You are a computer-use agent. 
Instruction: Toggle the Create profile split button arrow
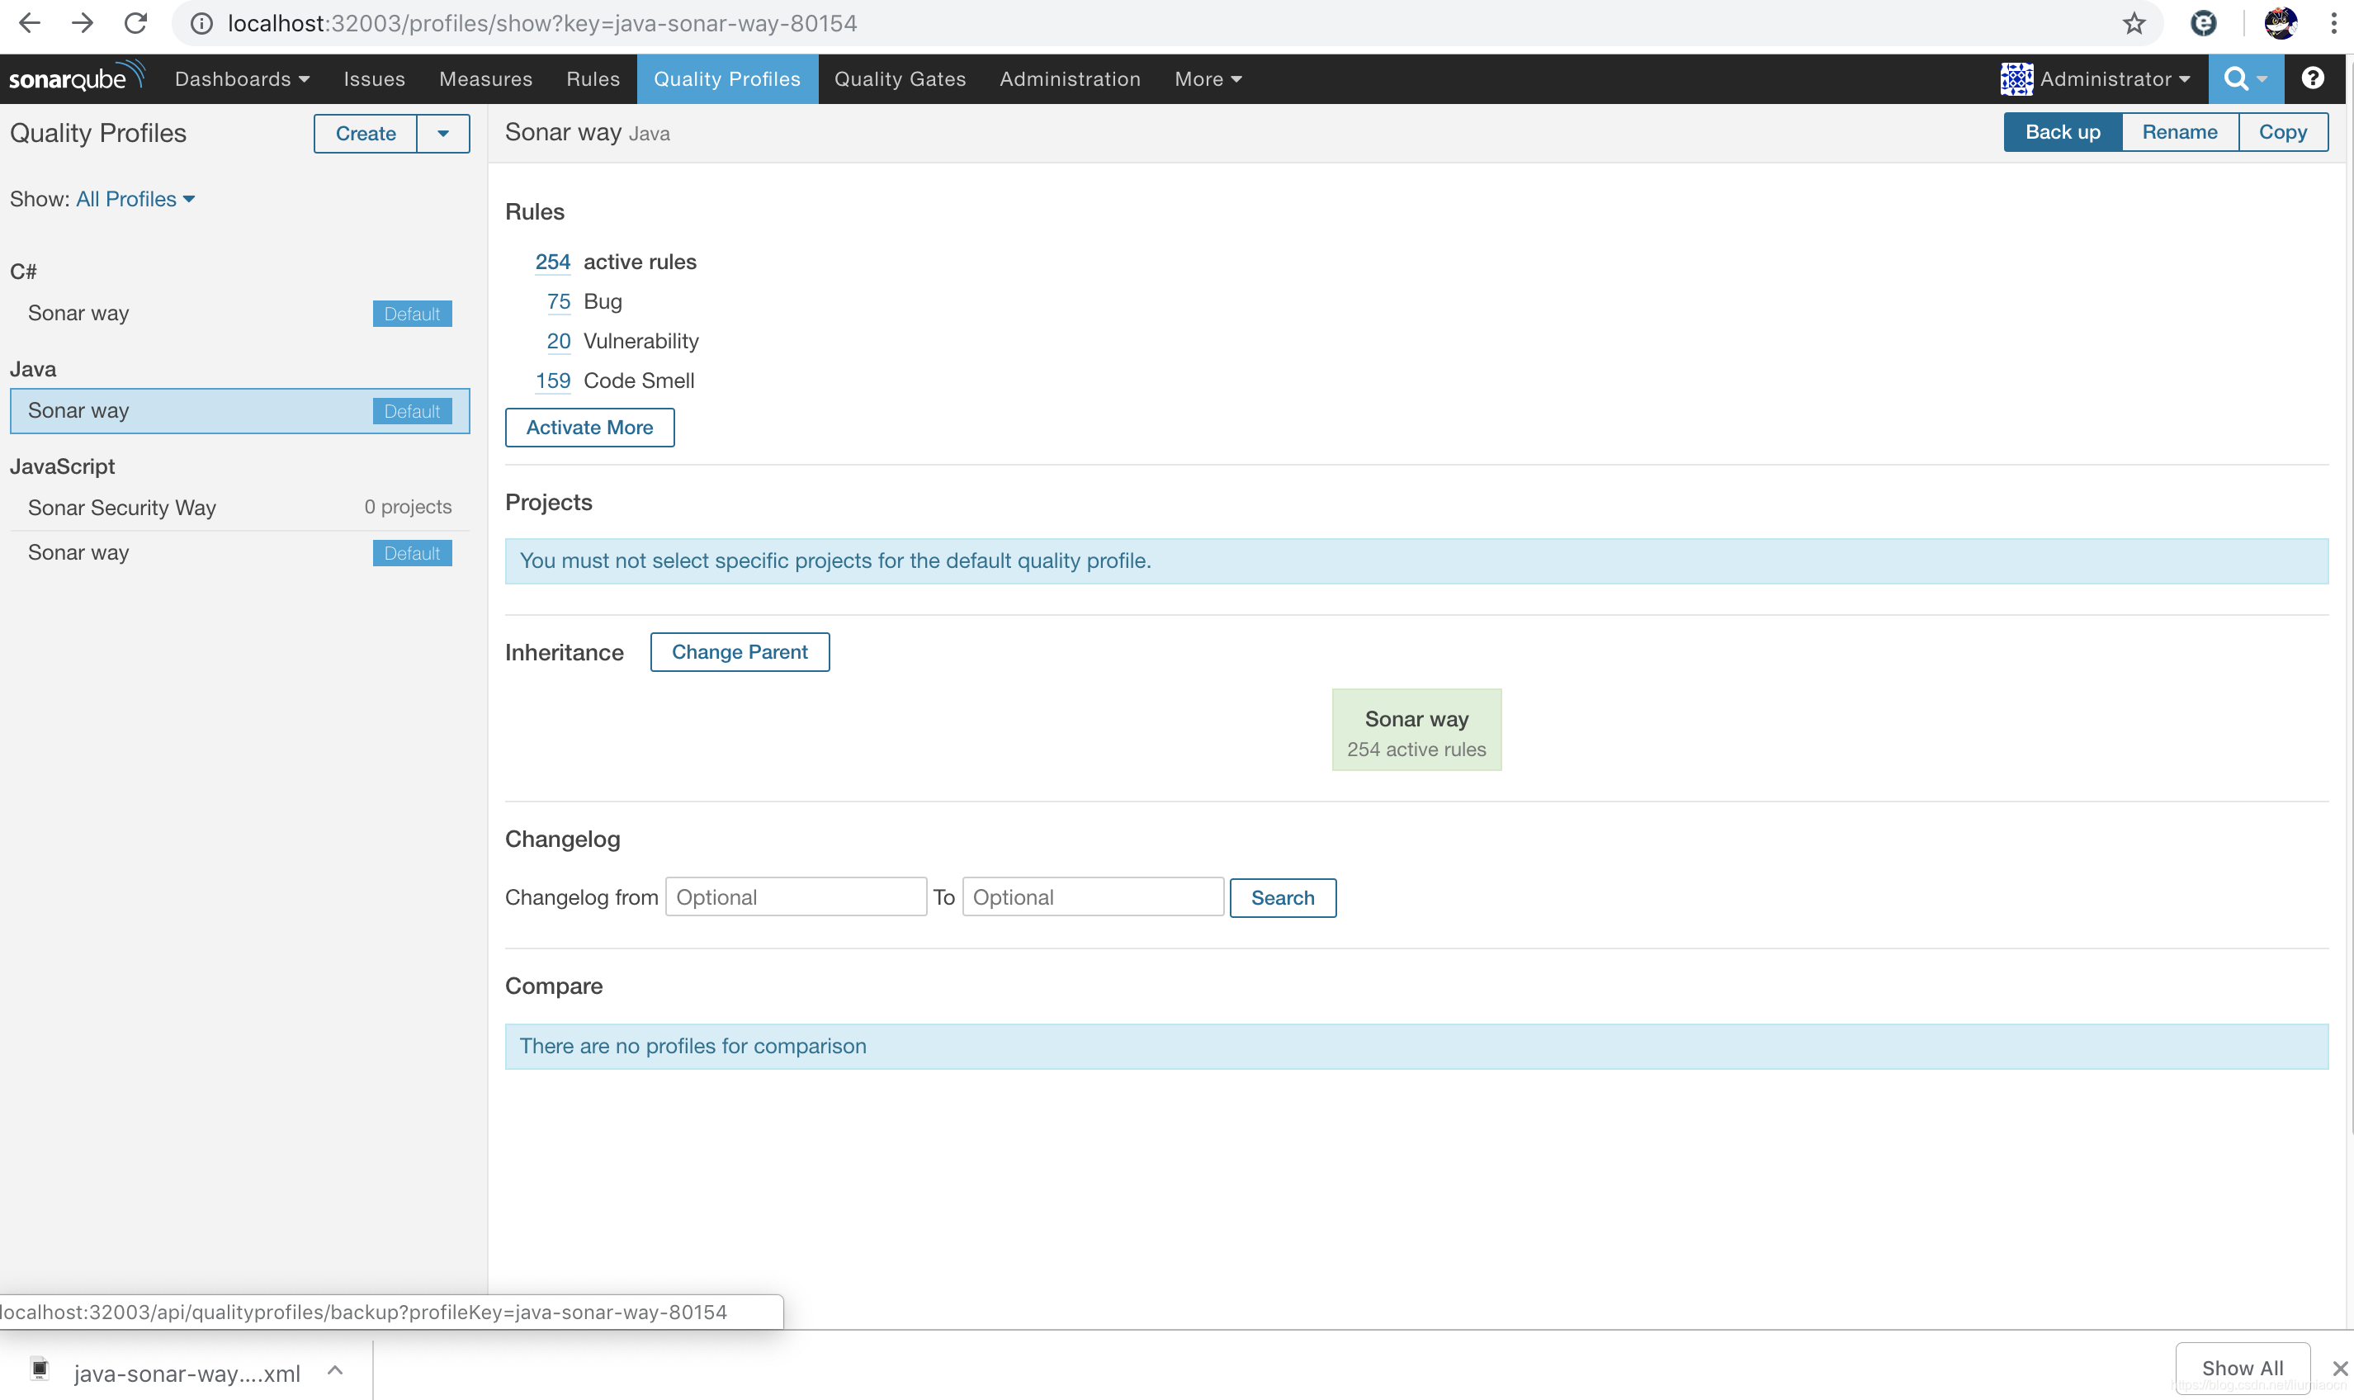pos(442,132)
